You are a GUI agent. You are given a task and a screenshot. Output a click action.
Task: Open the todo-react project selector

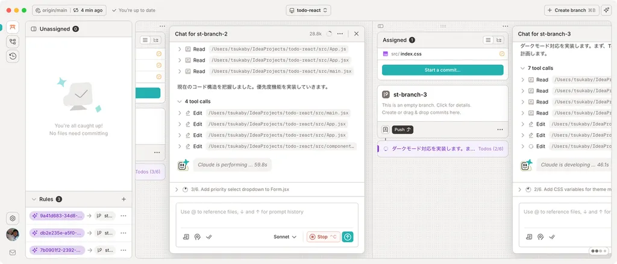coord(308,10)
